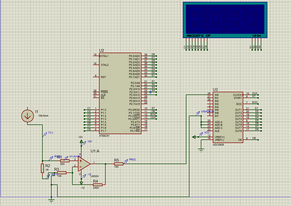291x206 pixels.
Task: Click the U2 reference label
Action: (102, 51)
